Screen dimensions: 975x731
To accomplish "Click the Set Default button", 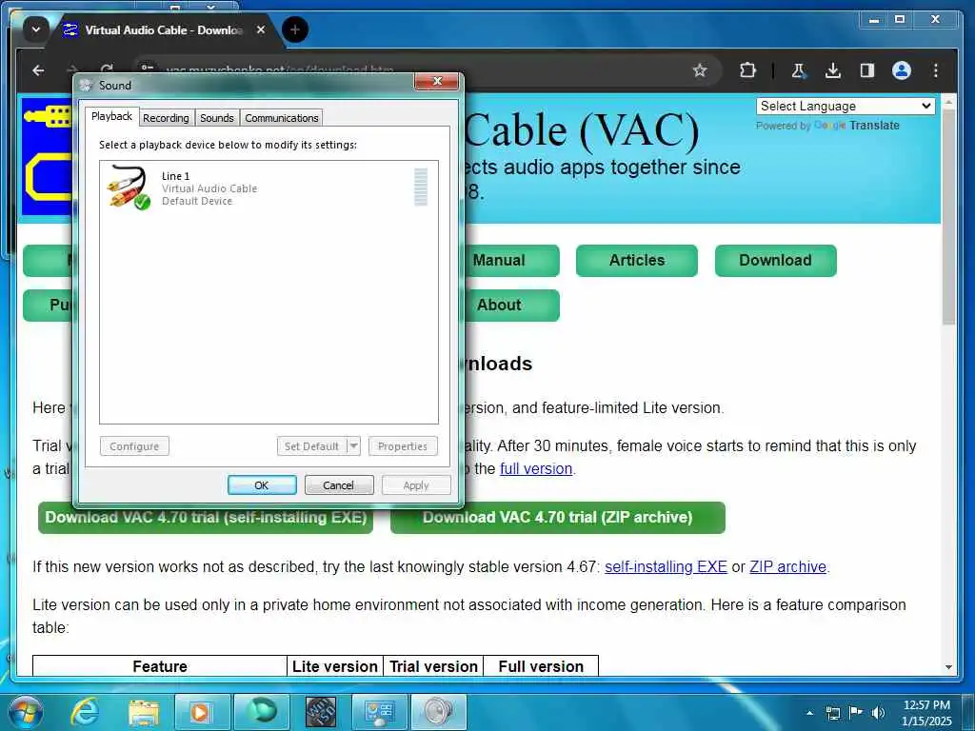I will pos(311,446).
